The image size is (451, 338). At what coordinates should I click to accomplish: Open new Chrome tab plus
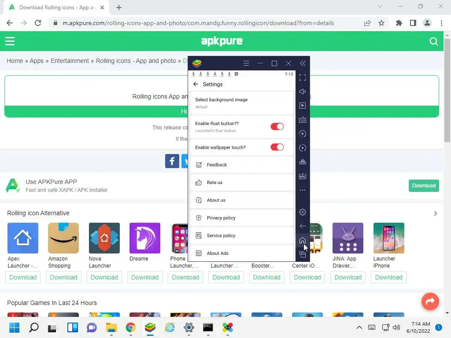tap(119, 7)
